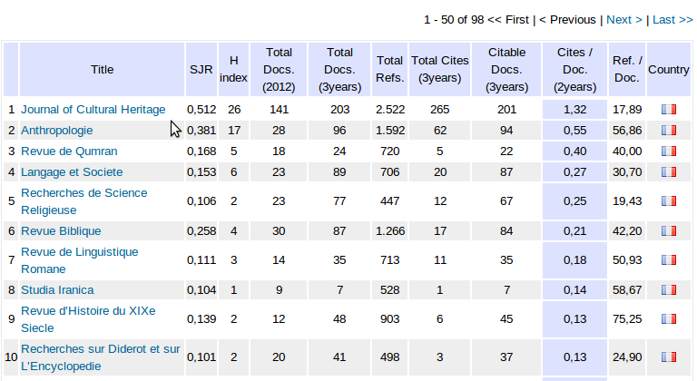Click flag in Recherches de Science Religieuse row
The width and height of the screenshot is (697, 381).
(669, 201)
